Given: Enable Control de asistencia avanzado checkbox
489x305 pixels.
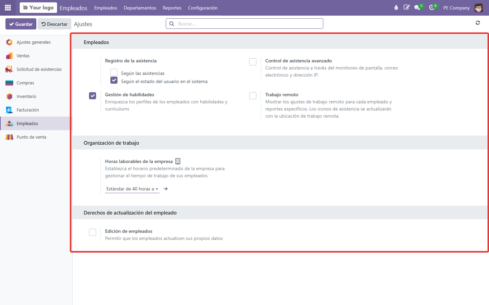Looking at the screenshot, I should (253, 62).
